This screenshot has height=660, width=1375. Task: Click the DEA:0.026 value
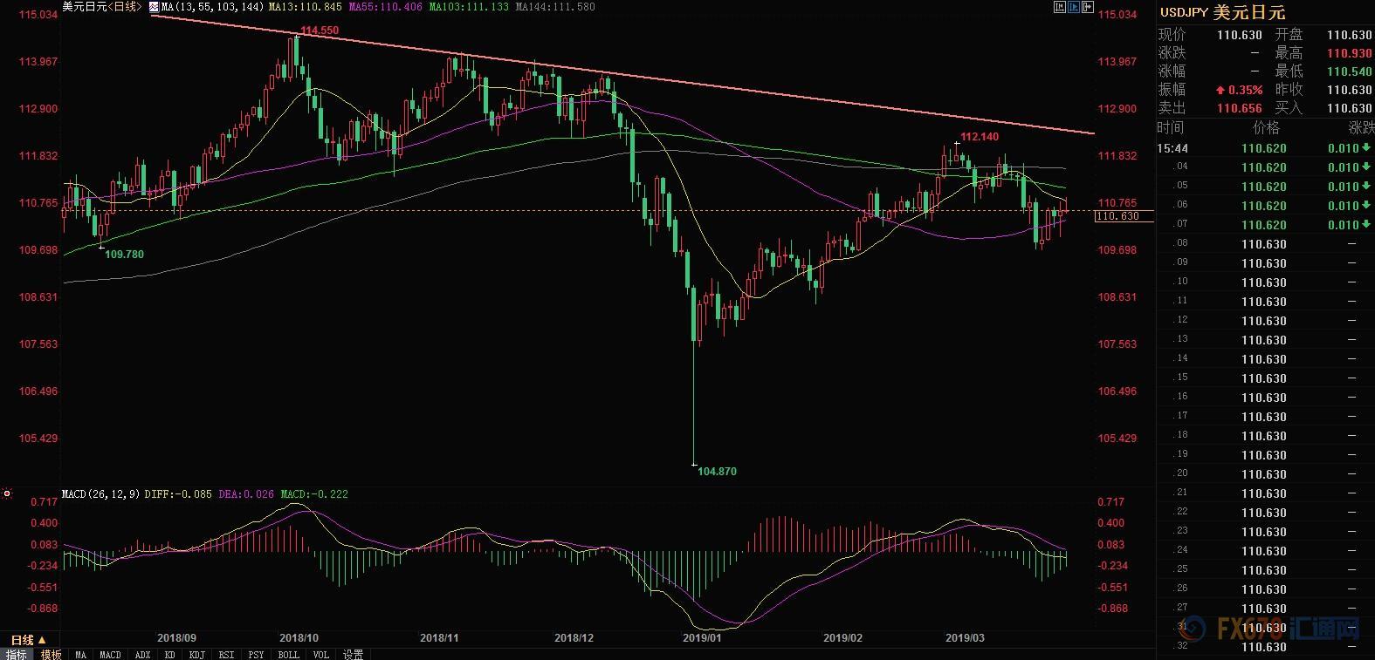245,493
